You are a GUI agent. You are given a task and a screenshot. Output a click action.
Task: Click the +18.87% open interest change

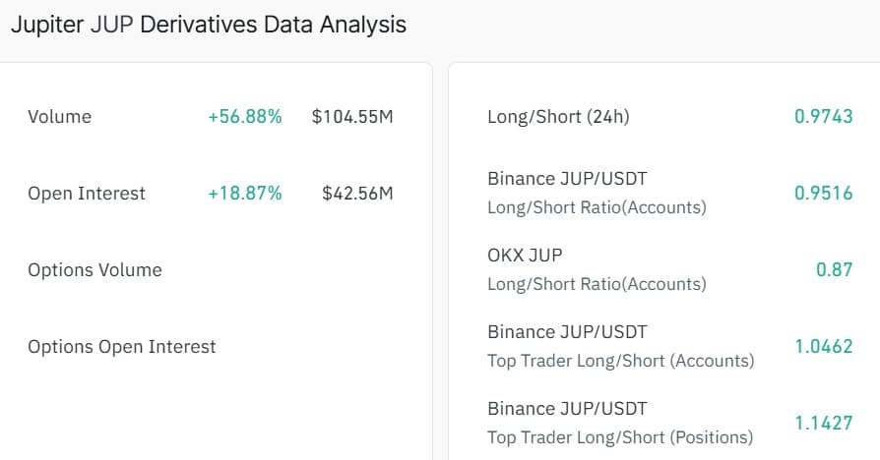(244, 194)
